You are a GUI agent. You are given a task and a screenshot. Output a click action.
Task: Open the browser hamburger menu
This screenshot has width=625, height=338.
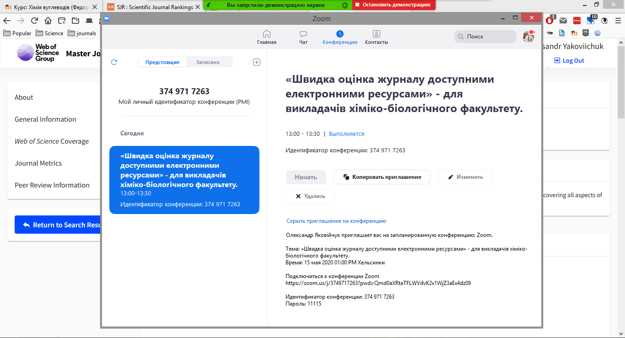(618, 21)
